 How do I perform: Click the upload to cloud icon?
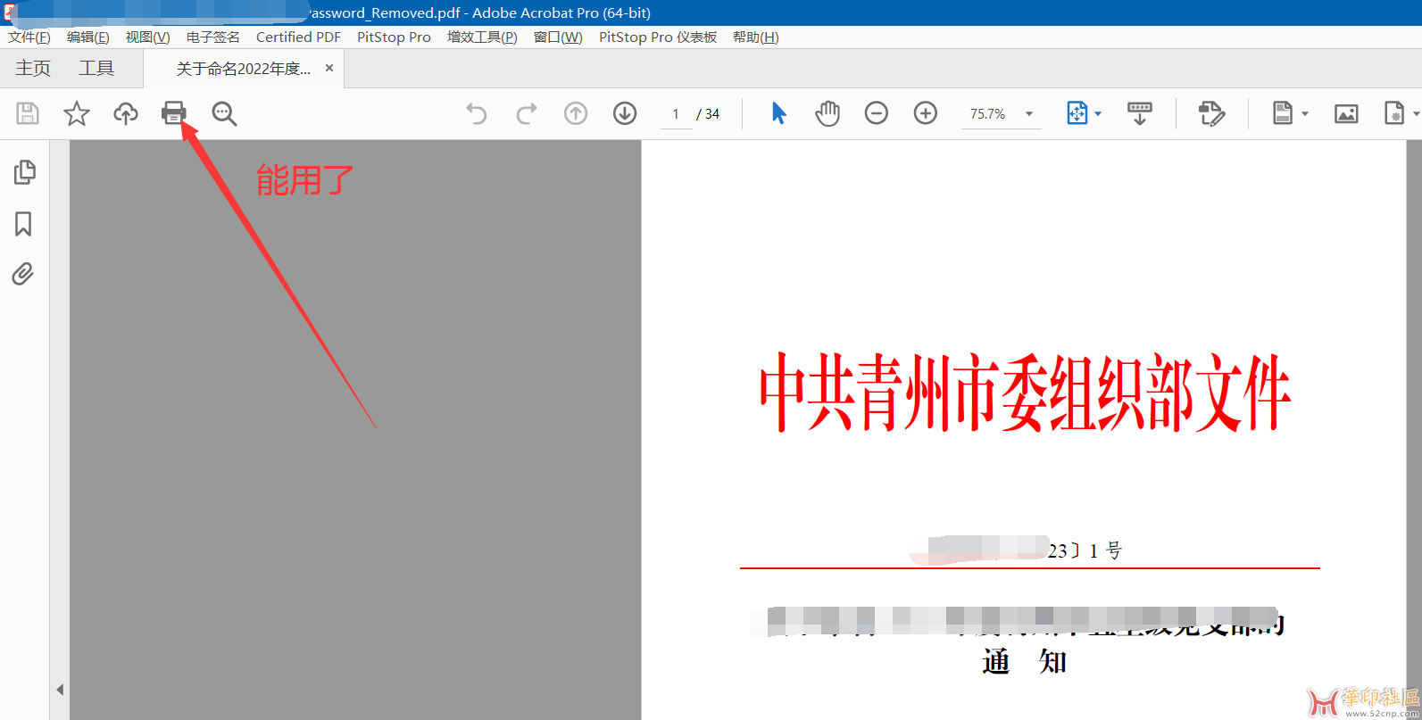coord(126,113)
